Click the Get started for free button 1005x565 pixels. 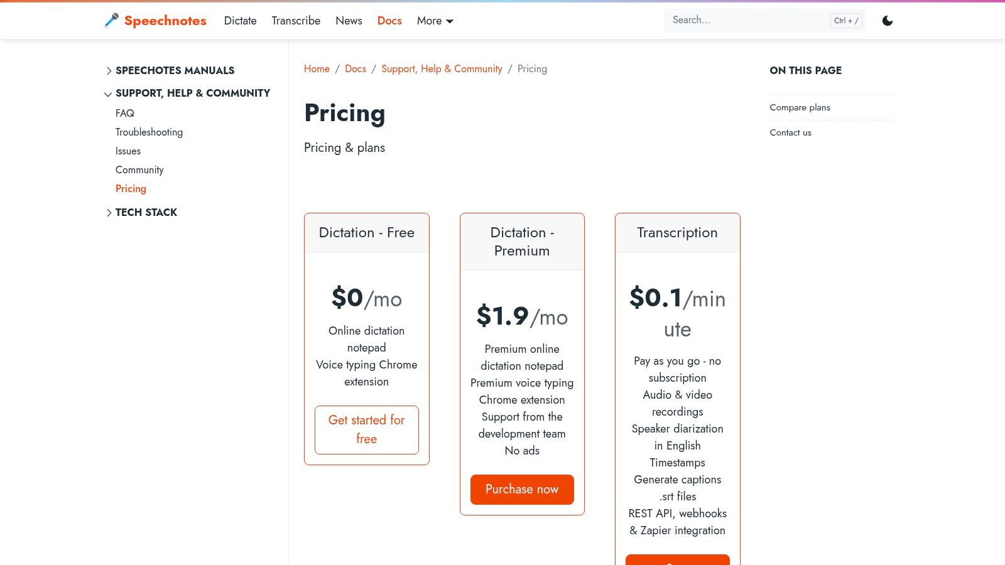[366, 429]
